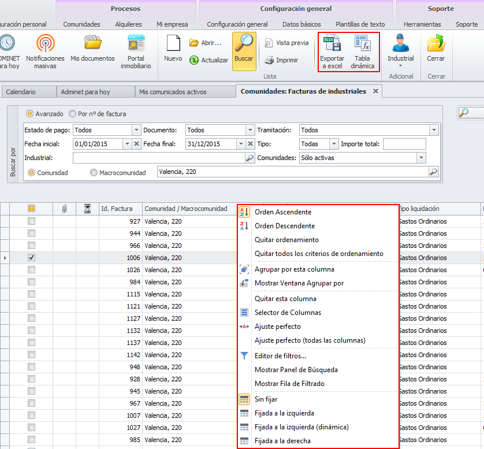Click Vista previa button

(x=286, y=43)
